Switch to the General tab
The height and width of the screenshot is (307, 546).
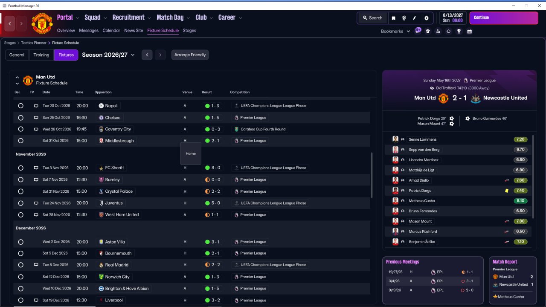[x=17, y=55]
